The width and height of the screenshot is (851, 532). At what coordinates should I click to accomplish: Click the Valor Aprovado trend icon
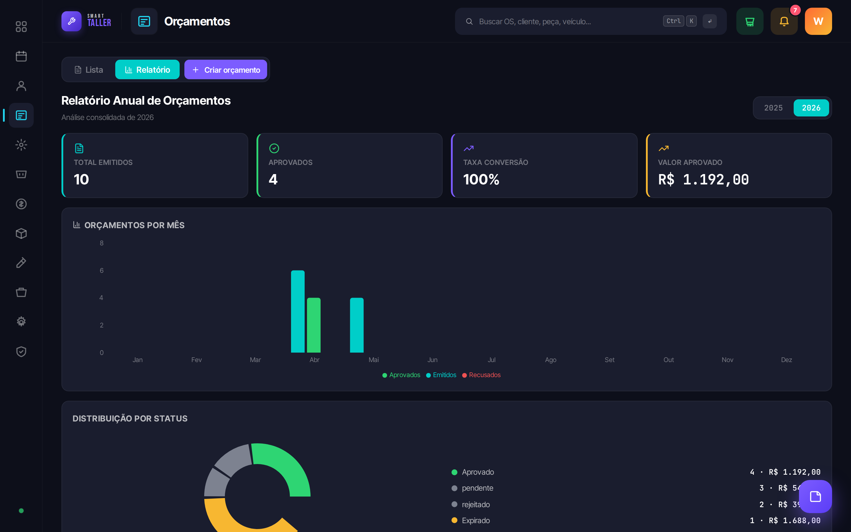[x=663, y=148]
